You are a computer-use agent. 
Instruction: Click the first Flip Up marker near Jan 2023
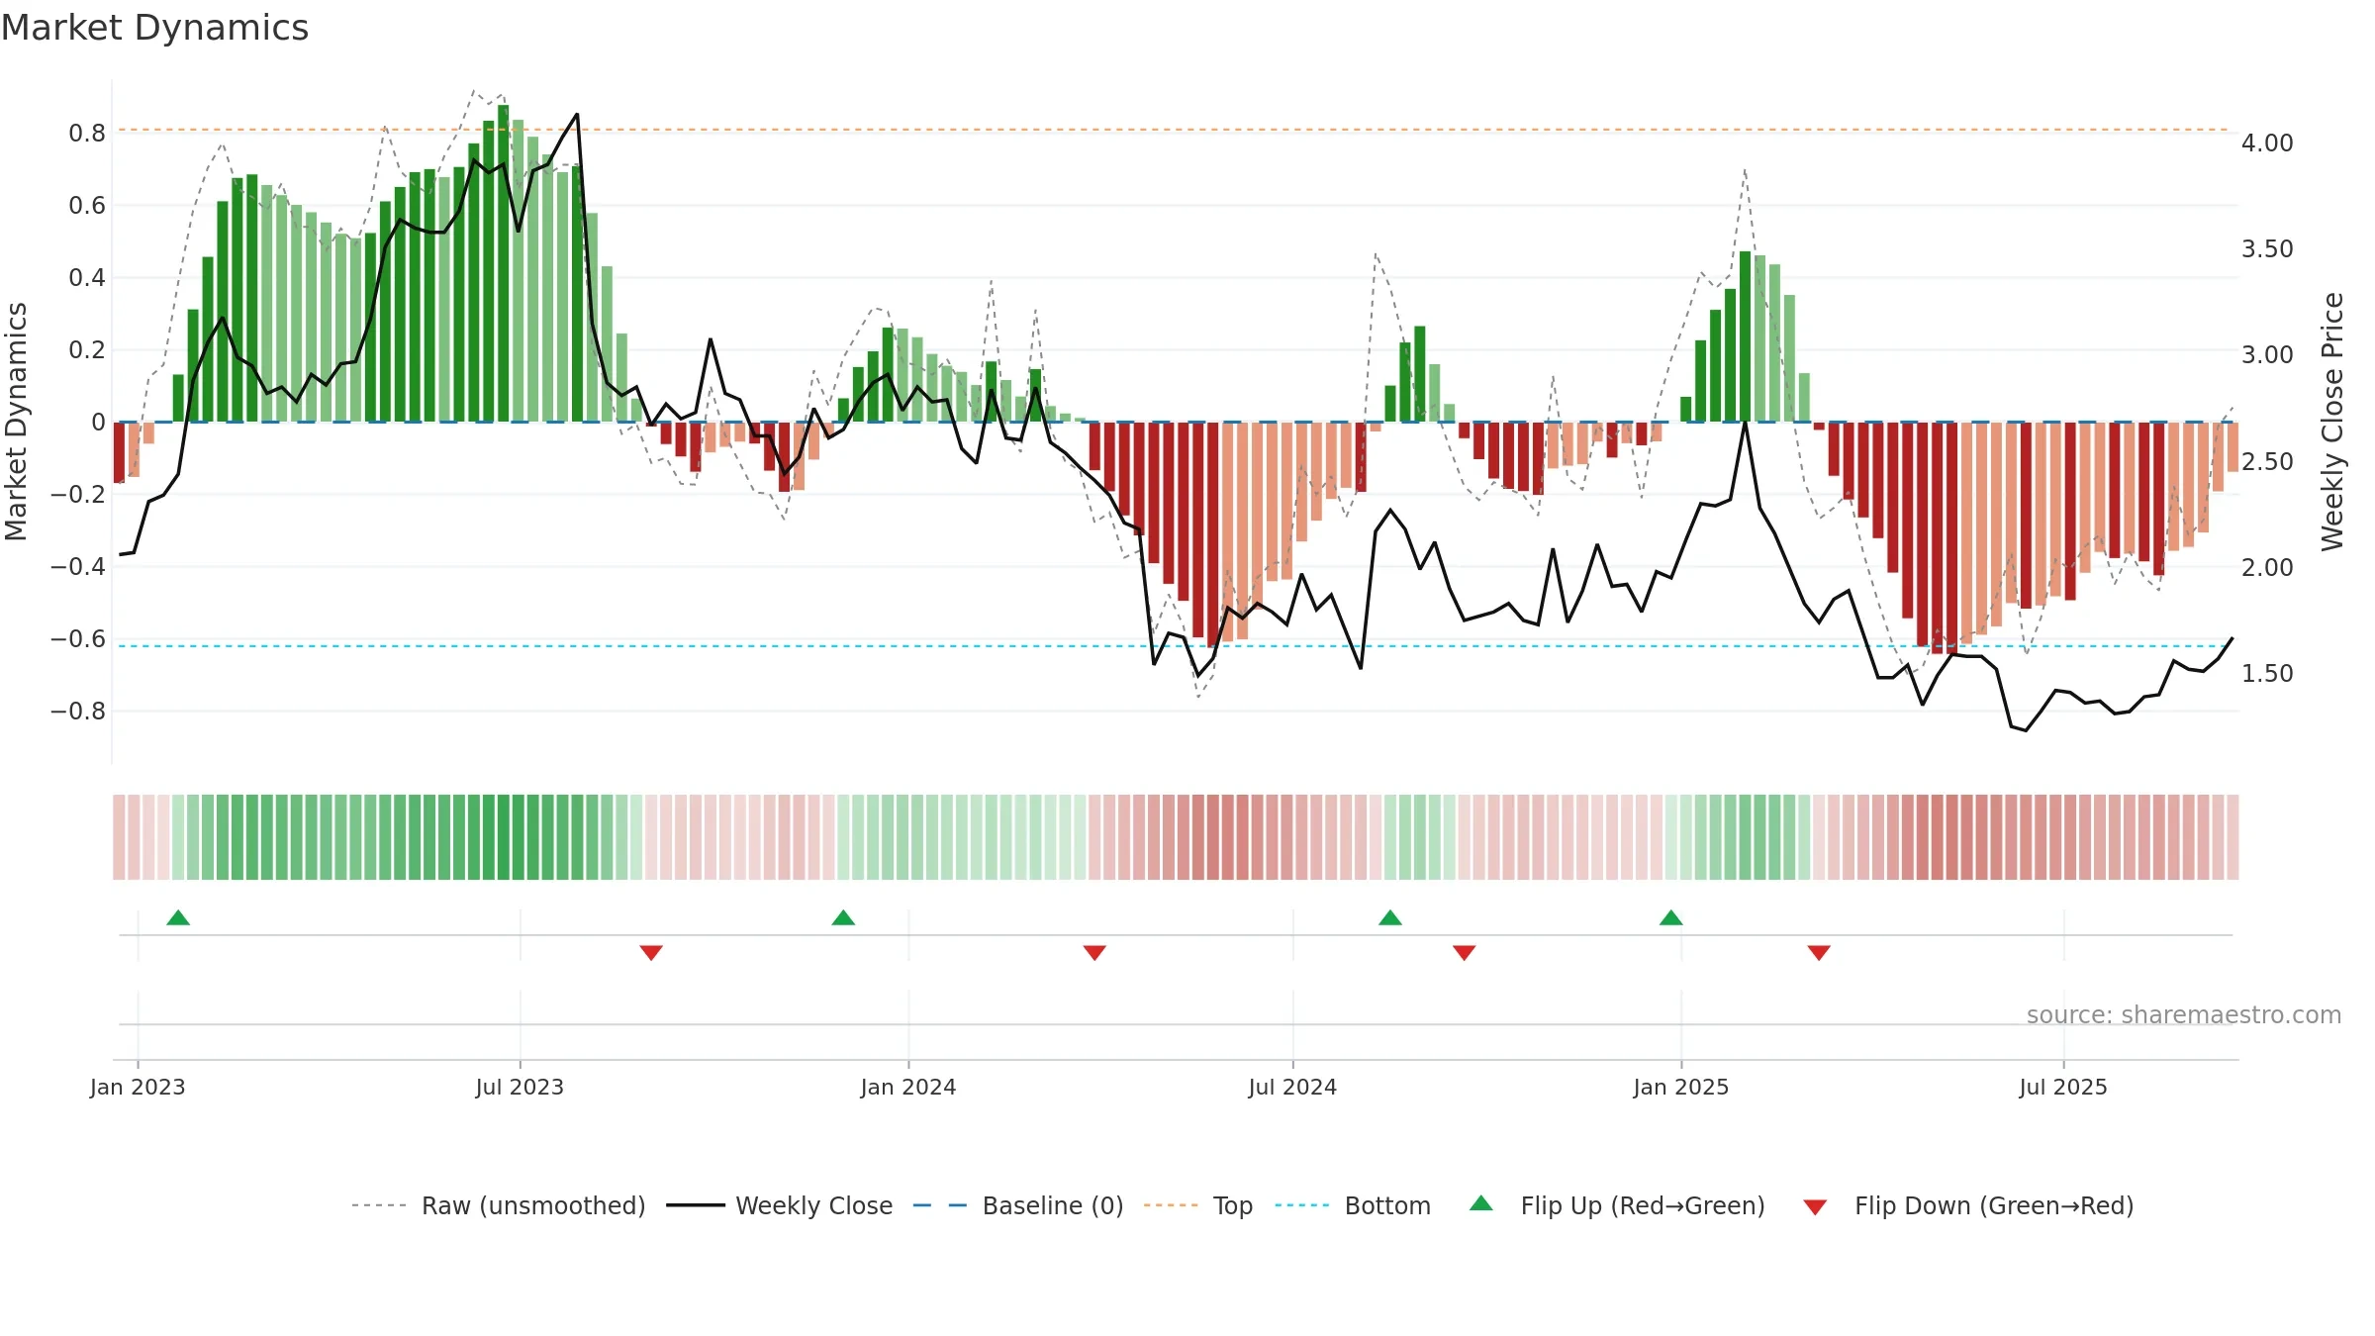pyautogui.click(x=178, y=918)
